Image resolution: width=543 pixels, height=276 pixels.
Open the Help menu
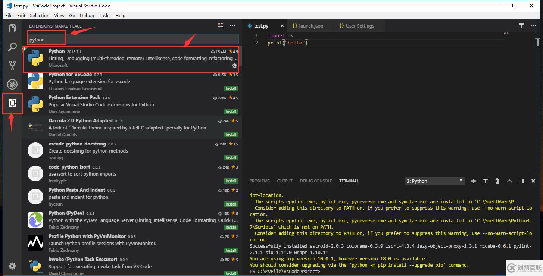click(x=120, y=15)
